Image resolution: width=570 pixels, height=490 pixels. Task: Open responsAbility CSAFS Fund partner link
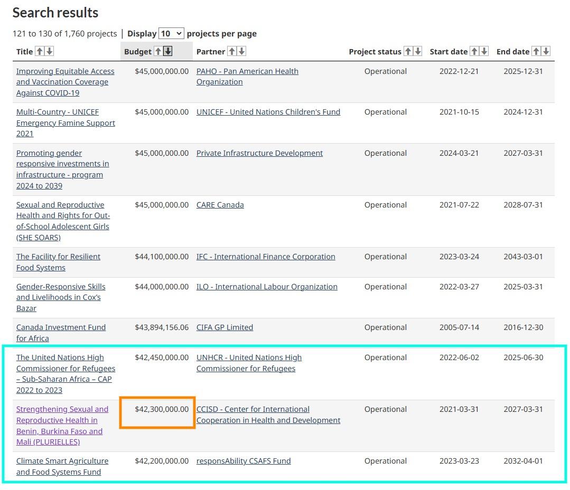(244, 461)
